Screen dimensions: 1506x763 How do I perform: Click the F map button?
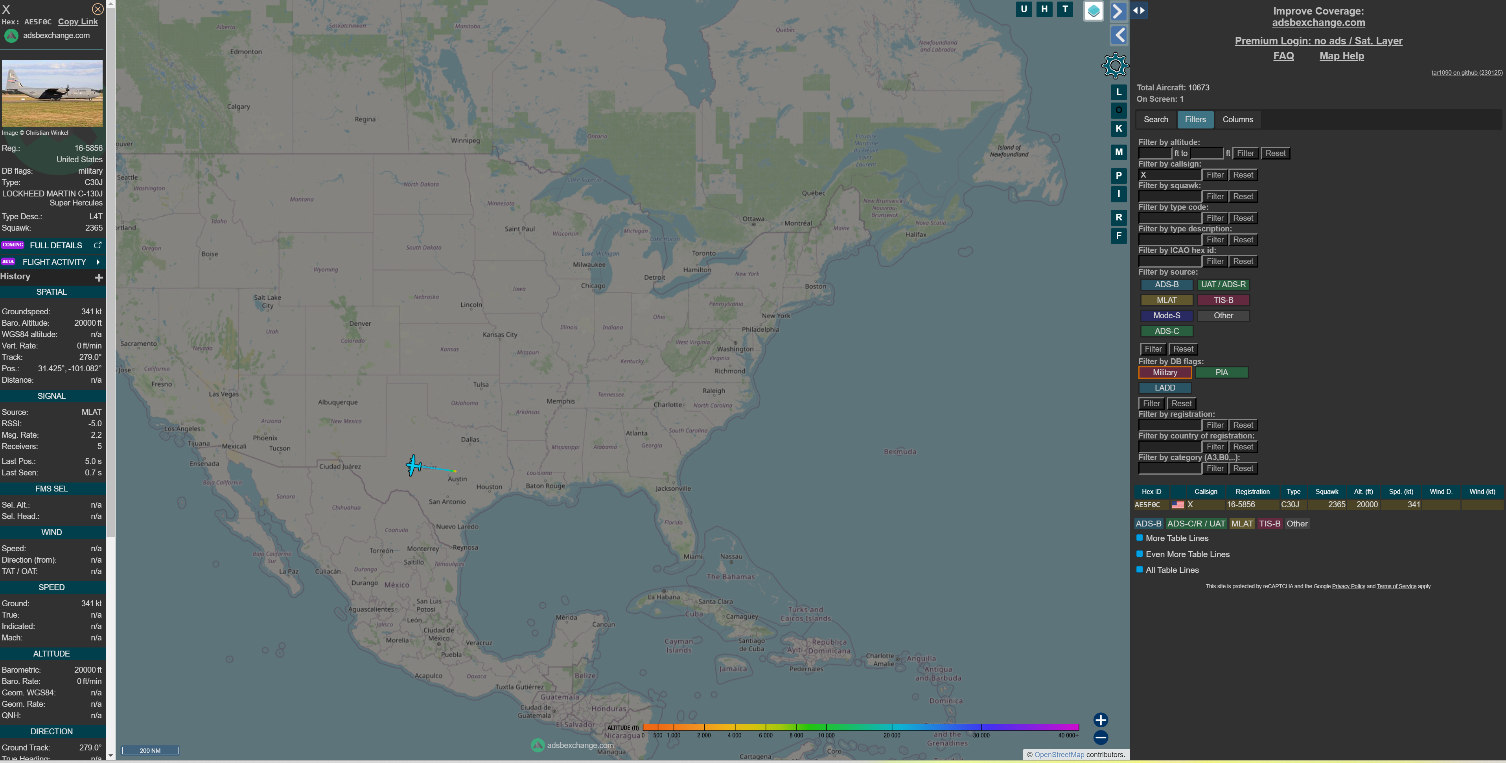click(1118, 236)
